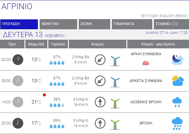Open the ΦΩΝΗΤΙΚΗ tab
Screen dimensions: 189x134
[58, 24]
